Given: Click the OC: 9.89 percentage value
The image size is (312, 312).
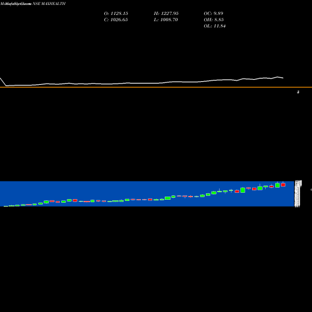Looking at the screenshot, I should 213,14.
